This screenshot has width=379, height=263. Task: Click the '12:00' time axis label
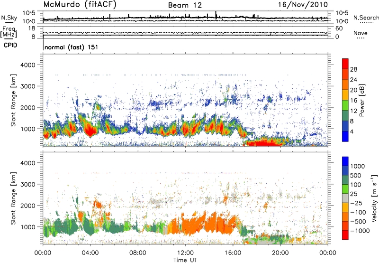point(185,253)
